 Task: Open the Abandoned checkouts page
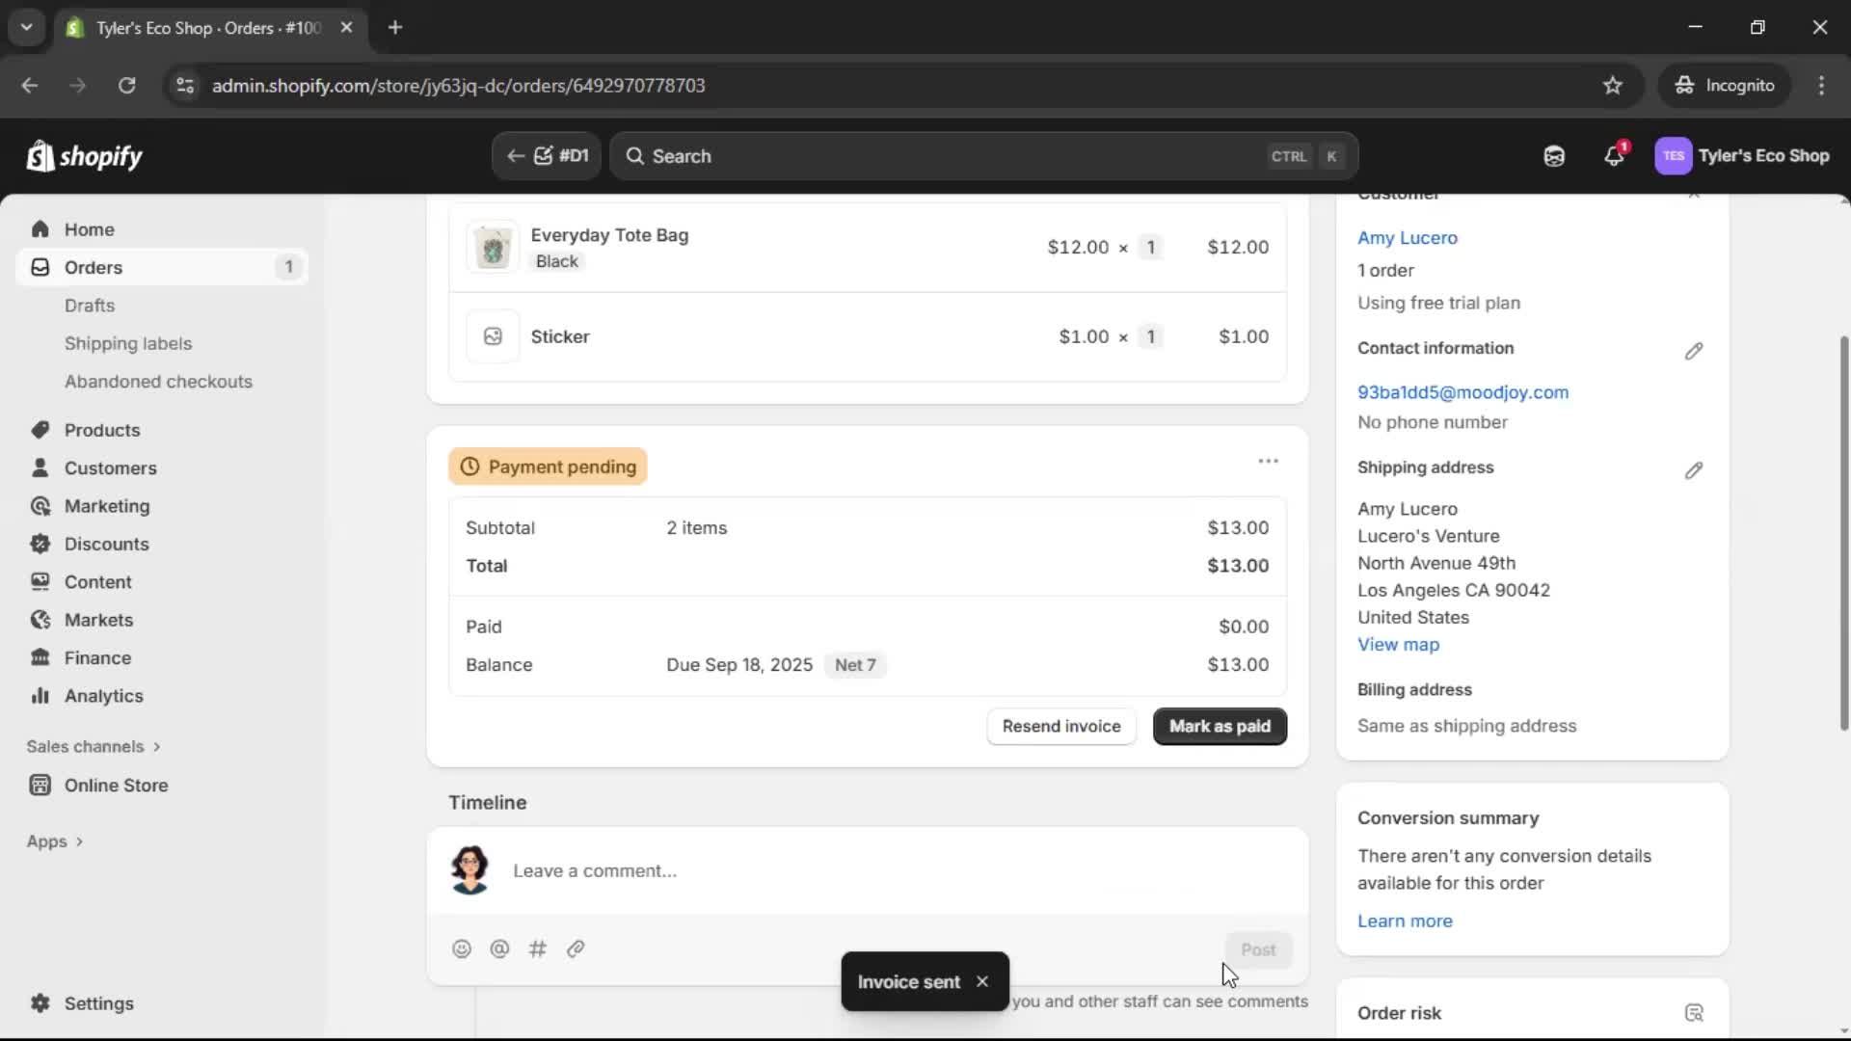pyautogui.click(x=158, y=381)
